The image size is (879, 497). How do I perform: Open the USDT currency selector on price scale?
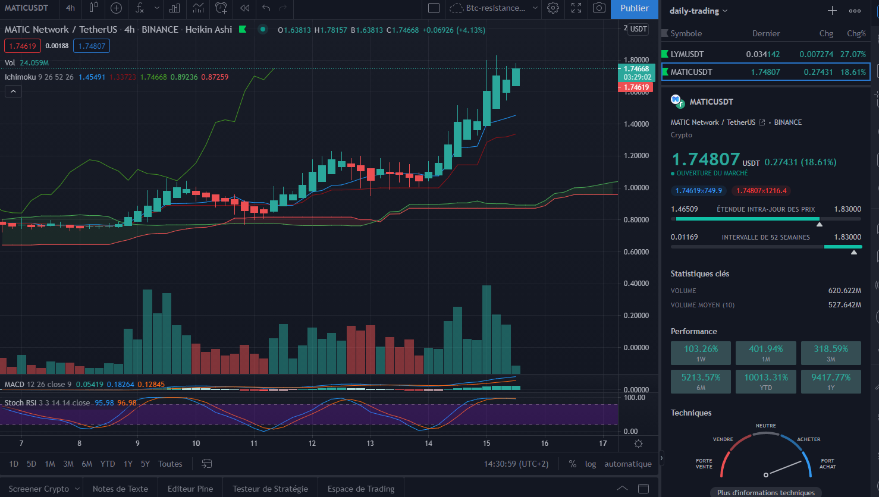tap(639, 29)
